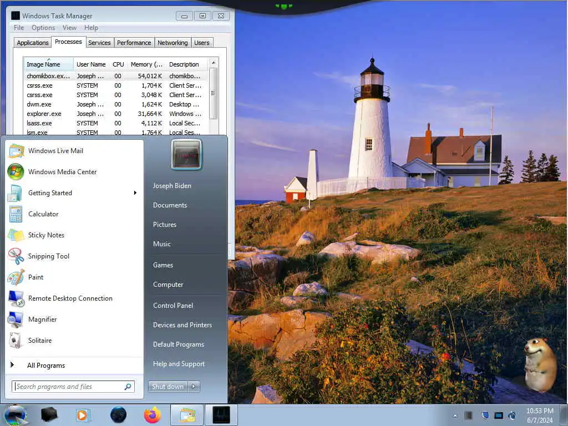
Task: Open the View menu in Task Manager
Action: (x=69, y=28)
